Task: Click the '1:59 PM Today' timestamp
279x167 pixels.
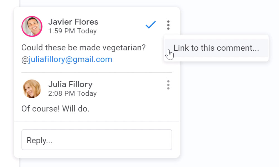Action: [x=72, y=31]
